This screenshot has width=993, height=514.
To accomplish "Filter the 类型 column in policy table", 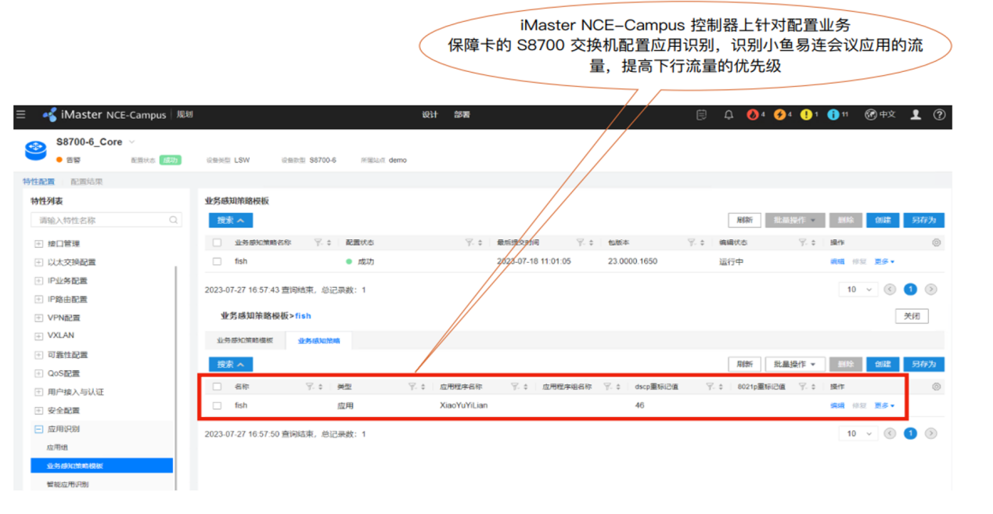I will click(412, 386).
